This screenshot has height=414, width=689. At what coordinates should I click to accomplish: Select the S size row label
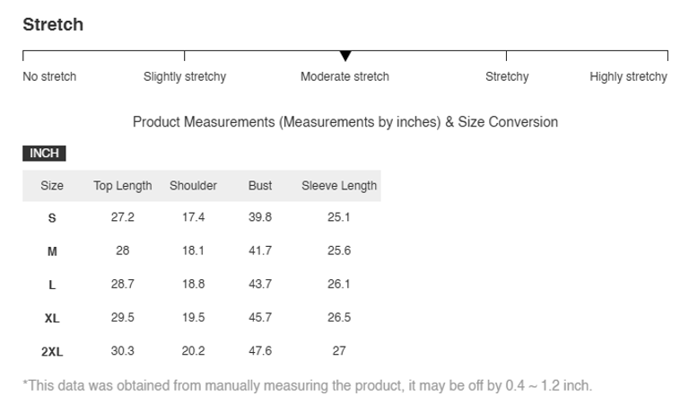[52, 218]
